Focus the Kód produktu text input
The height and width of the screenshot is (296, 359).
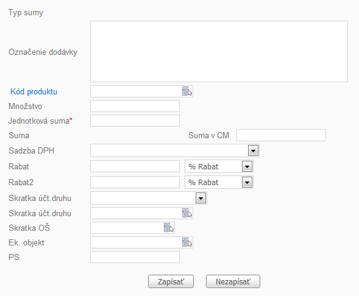136,91
